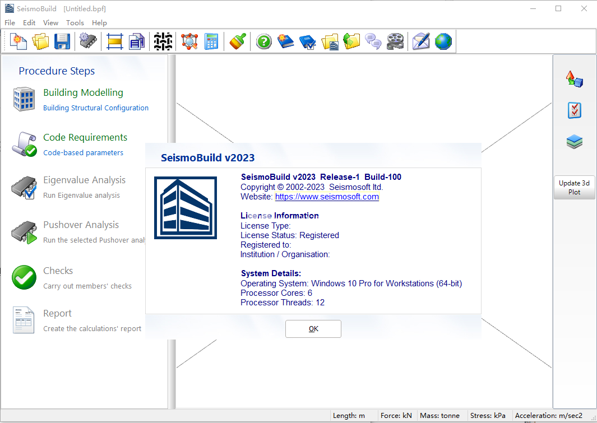Select the Code Requirements heading
The height and width of the screenshot is (423, 597).
[85, 137]
